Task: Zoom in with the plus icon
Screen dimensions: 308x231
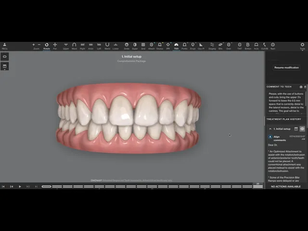Action: 34,45
